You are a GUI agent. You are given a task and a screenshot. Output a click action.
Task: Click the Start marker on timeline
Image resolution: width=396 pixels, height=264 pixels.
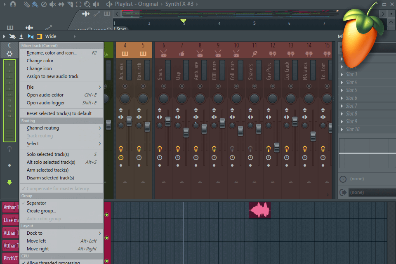pos(120,28)
